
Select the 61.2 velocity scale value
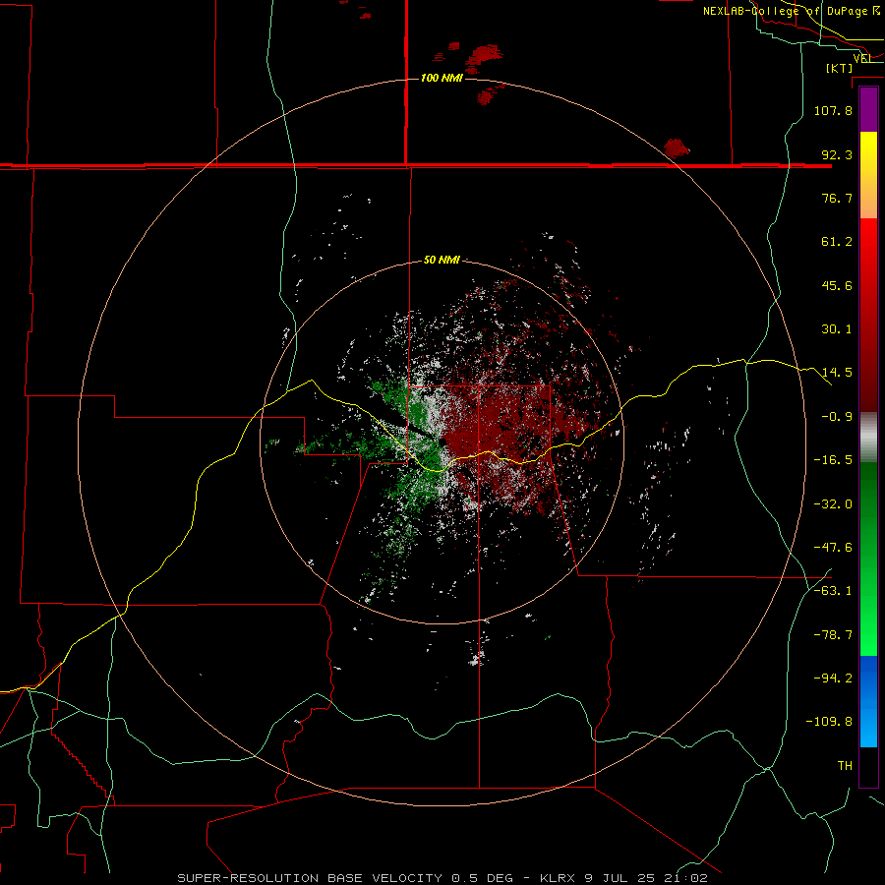pyautogui.click(x=837, y=242)
